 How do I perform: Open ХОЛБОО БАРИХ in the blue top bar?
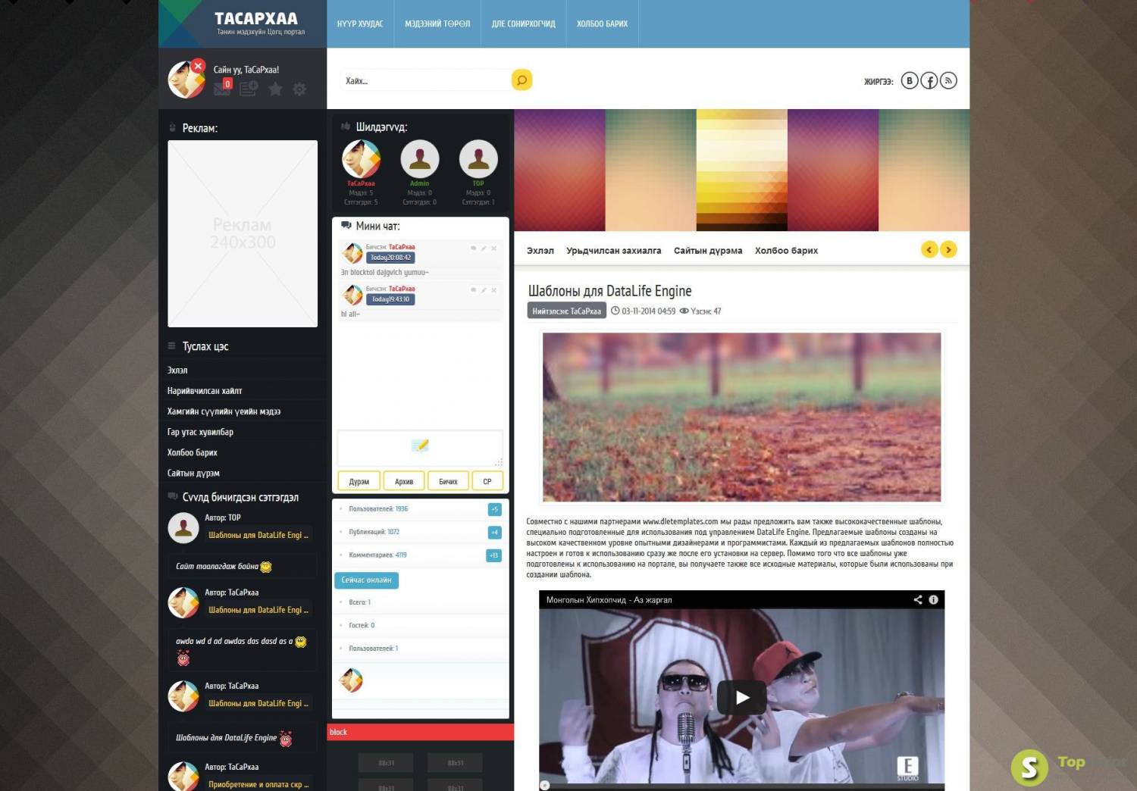tap(603, 23)
